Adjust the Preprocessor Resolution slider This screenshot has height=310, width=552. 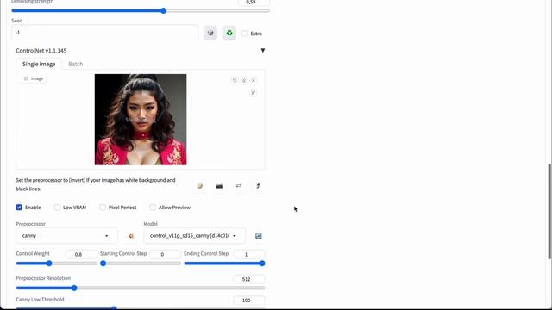coord(141,288)
